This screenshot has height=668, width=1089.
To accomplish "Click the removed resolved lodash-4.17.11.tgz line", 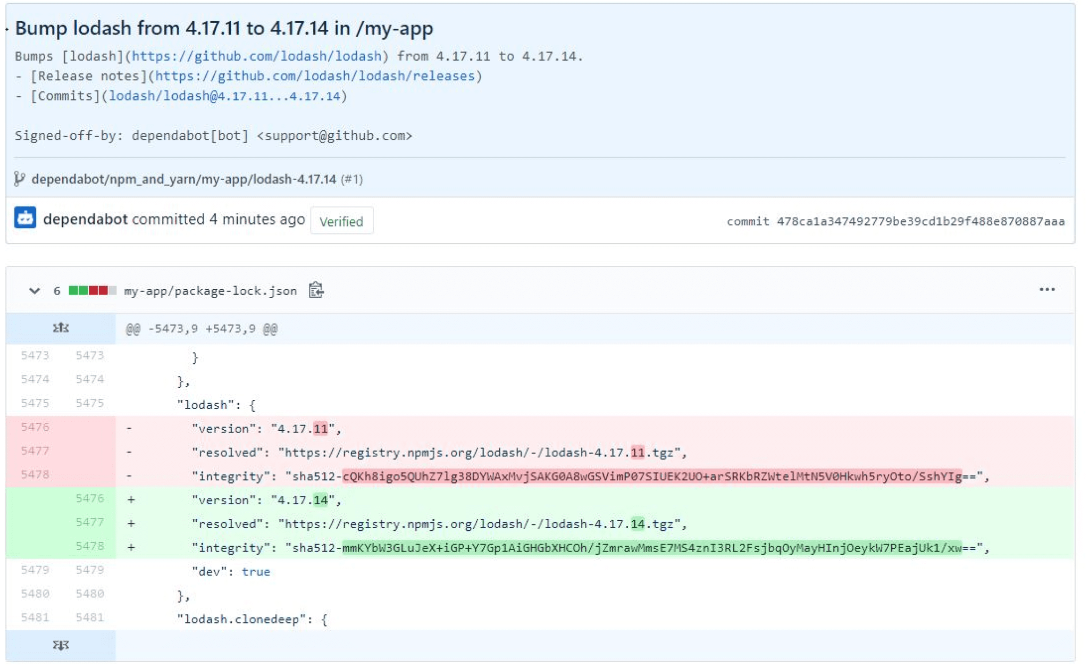I will [594, 452].
